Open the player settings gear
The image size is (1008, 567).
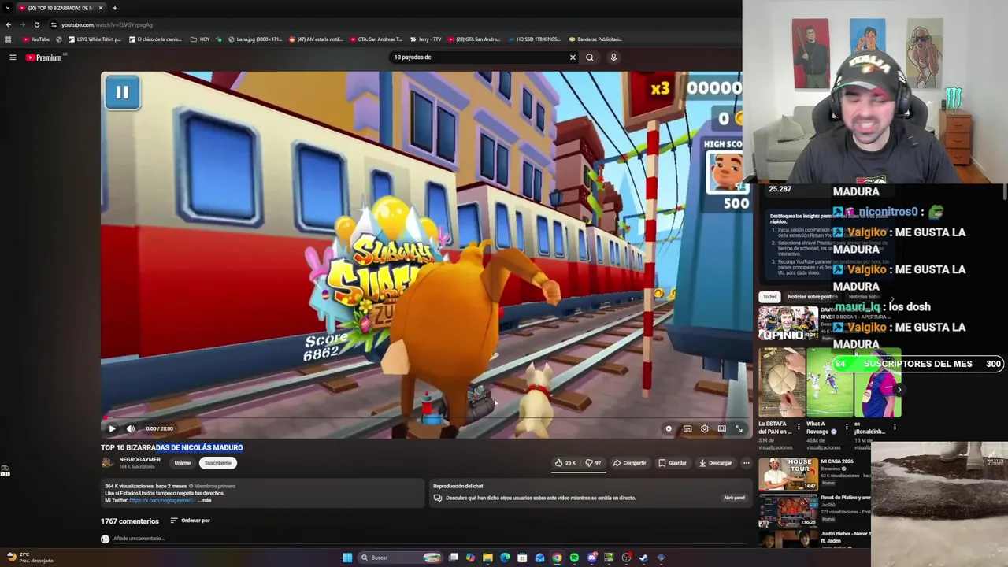[705, 428]
